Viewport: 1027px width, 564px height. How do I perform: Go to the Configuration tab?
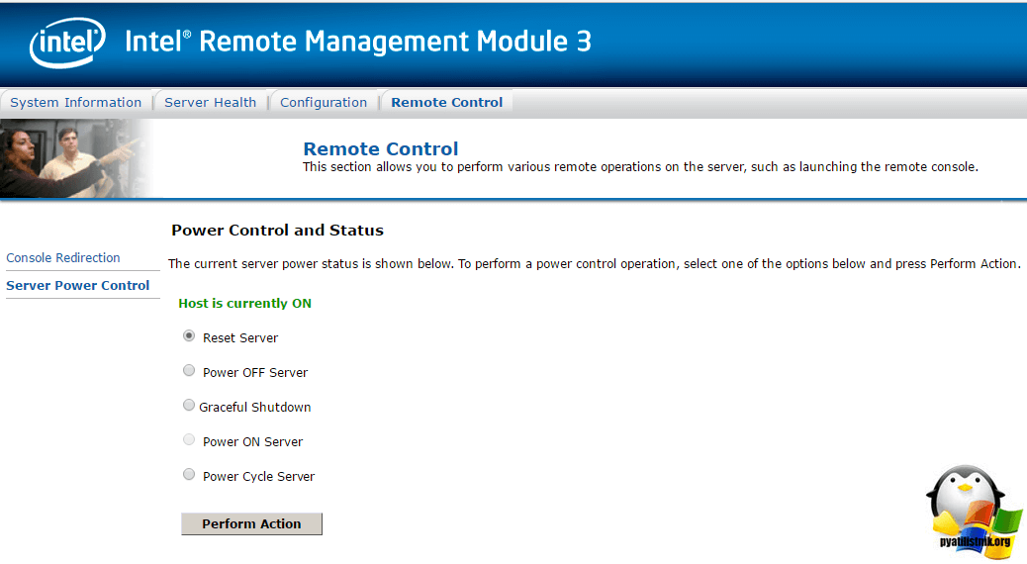click(x=324, y=102)
